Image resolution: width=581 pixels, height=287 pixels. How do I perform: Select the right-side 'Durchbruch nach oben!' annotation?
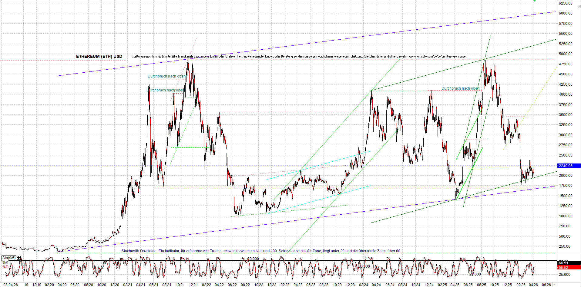coord(461,88)
